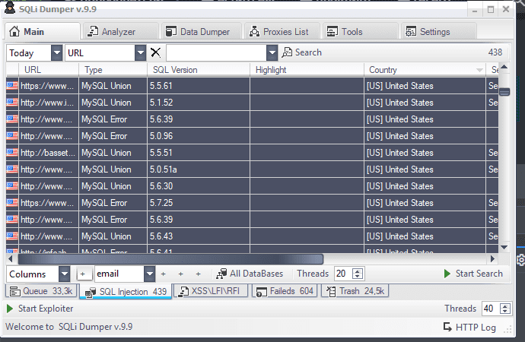Click the Settings tab gear-window icon
Screen dimensions: 525x342
click(411, 31)
